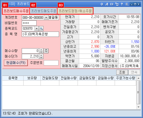Click the speaker-like icon after the A icon
143x118 pixels.
point(112,4)
